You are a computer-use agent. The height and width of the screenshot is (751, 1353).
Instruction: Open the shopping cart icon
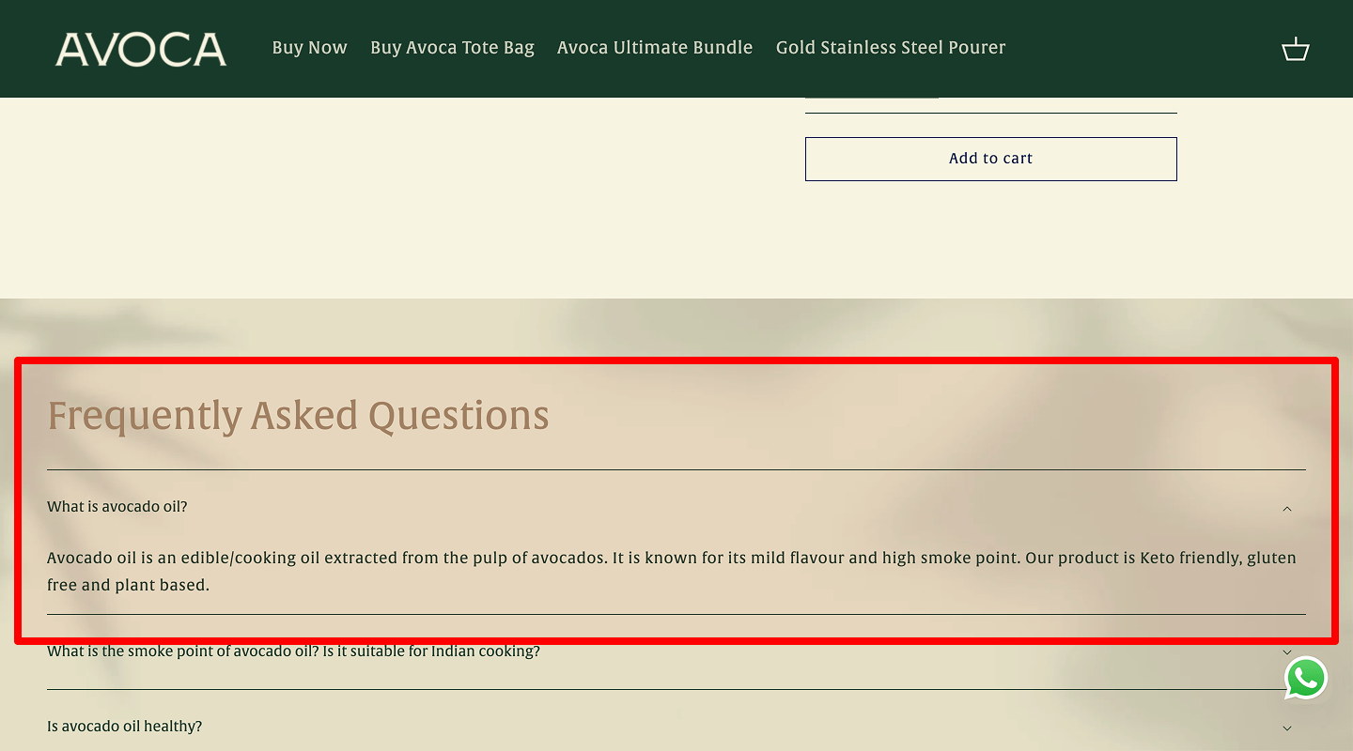coord(1296,48)
